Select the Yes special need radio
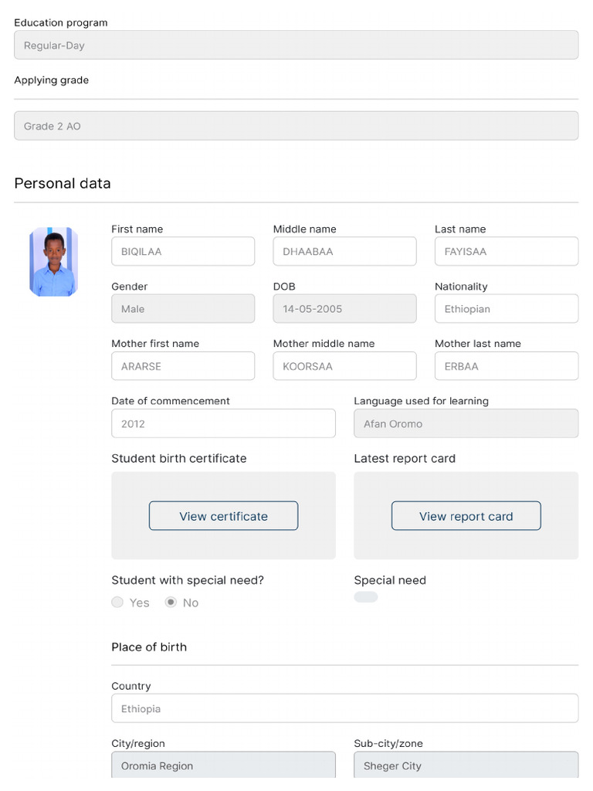The width and height of the screenshot is (593, 791). [117, 603]
